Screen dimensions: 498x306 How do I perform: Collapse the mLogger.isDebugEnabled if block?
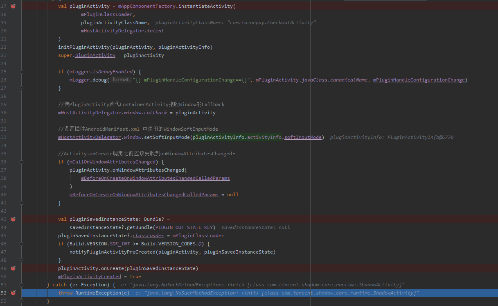(21, 71)
